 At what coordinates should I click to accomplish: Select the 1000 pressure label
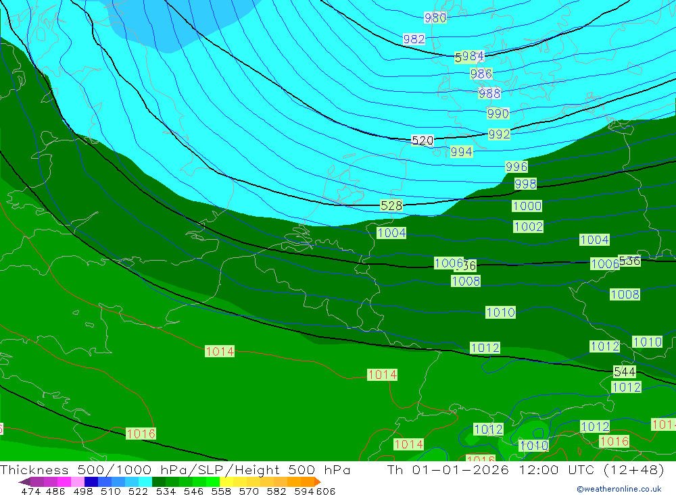point(527,206)
